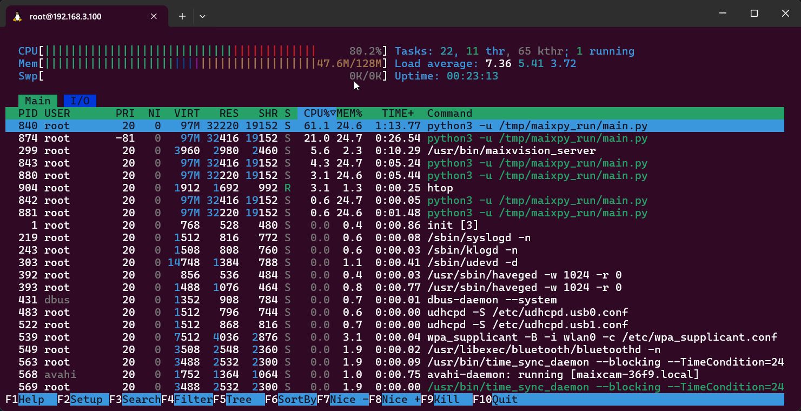
Task: Click F9 Kill in the footer
Action: pyautogui.click(x=446, y=399)
